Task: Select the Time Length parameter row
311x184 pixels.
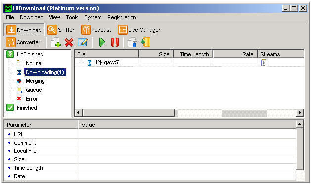Action: tap(150, 168)
